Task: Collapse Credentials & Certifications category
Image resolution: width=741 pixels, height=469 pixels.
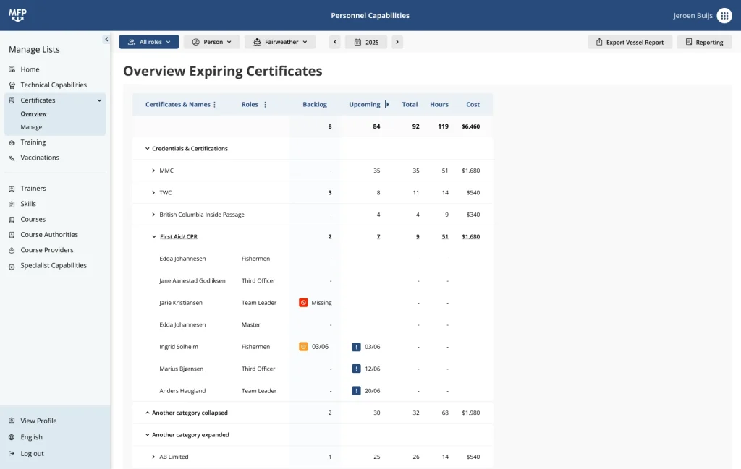Action: 147,149
